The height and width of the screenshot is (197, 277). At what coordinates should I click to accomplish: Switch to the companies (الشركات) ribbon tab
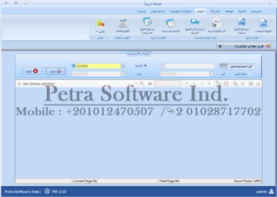[x=215, y=11]
